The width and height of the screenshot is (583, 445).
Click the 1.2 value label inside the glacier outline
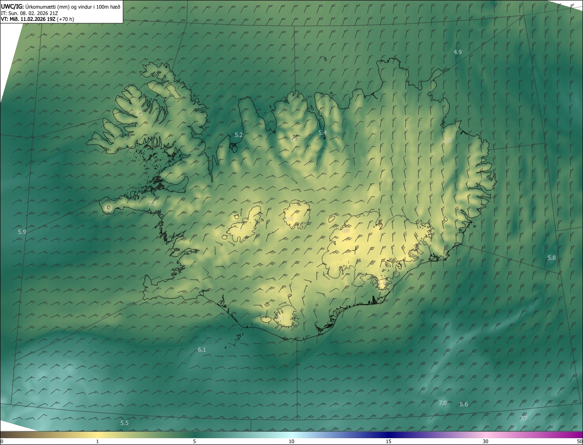(x=238, y=229)
